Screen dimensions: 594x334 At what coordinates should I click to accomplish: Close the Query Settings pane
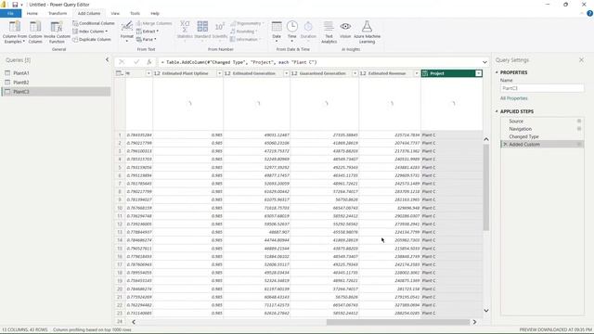tap(581, 59)
